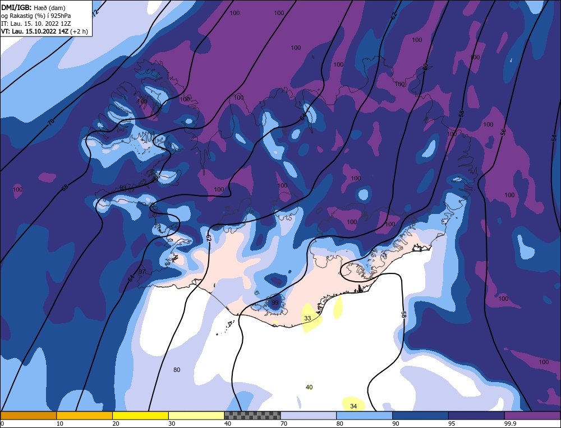Click the '60' contour line label
This screenshot has height=428, width=561.
(x=425, y=67)
